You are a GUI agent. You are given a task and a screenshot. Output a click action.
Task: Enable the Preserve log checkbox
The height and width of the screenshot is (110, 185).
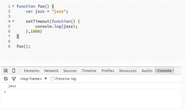[x=53, y=79]
